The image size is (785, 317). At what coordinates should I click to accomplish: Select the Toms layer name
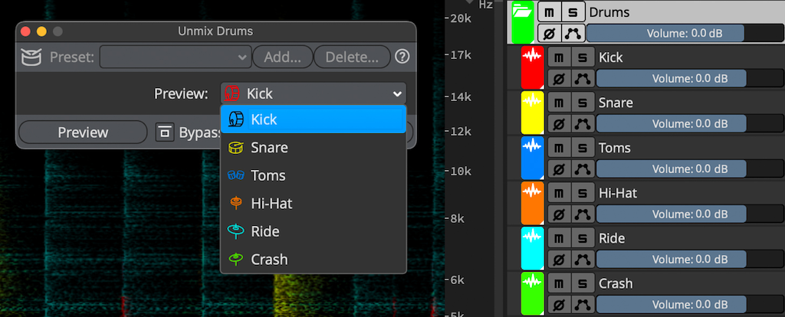click(x=615, y=148)
